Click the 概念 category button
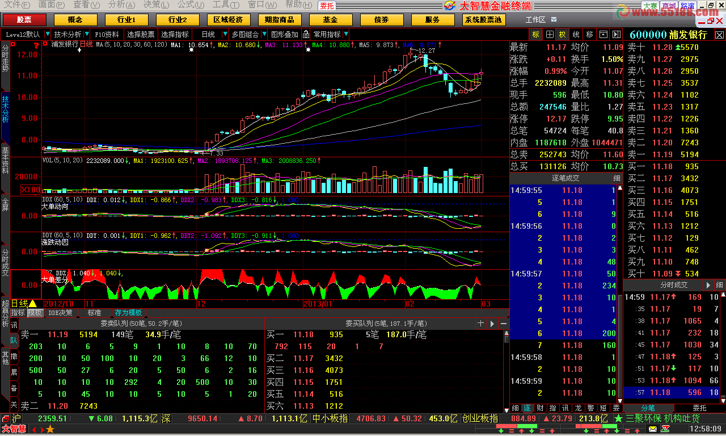Image resolution: width=726 pixels, height=436 pixels. (x=74, y=19)
